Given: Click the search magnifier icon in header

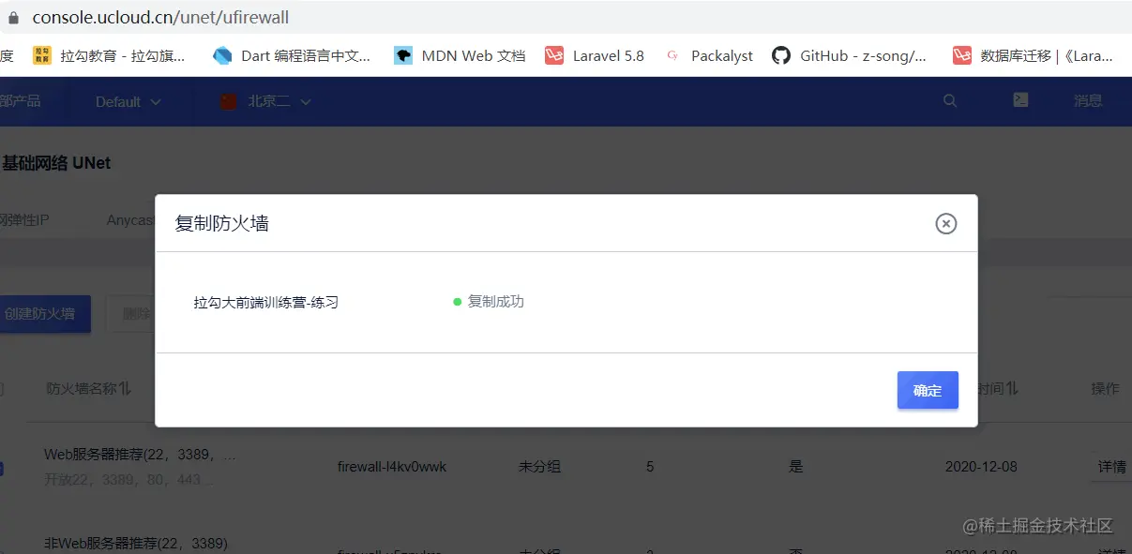Looking at the screenshot, I should pyautogui.click(x=950, y=101).
